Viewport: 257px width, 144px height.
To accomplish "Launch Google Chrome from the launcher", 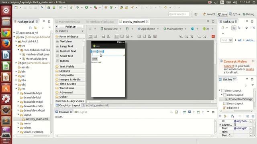I will (6, 33).
